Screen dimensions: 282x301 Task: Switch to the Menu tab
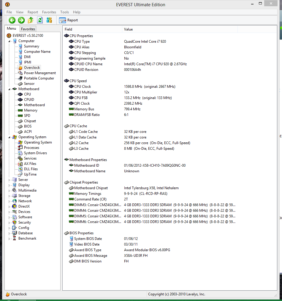click(x=12, y=28)
